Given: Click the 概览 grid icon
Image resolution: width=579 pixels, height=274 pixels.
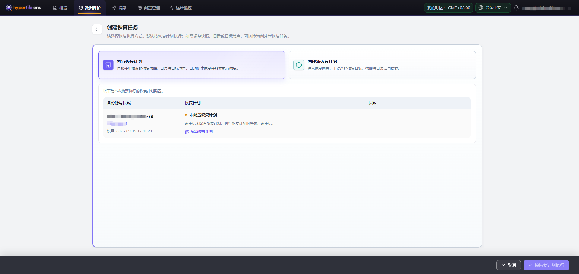Looking at the screenshot, I should (x=55, y=8).
